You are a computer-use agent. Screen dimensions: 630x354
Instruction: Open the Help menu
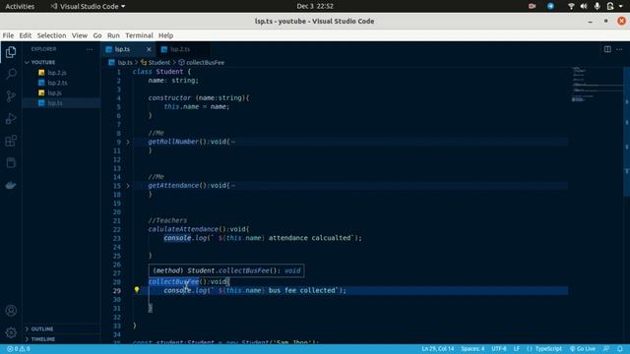click(x=165, y=35)
